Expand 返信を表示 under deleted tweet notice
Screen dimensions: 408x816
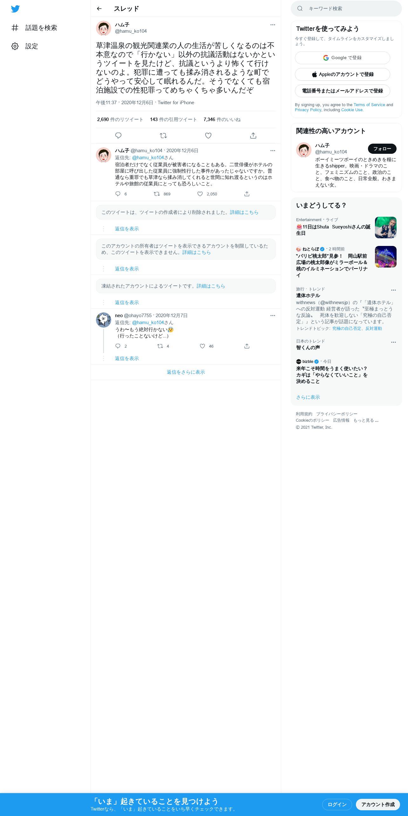coord(127,229)
